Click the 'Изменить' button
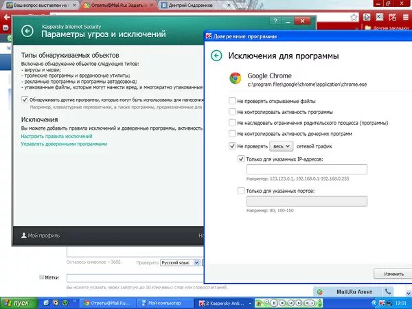The height and width of the screenshot is (309, 412). click(393, 274)
